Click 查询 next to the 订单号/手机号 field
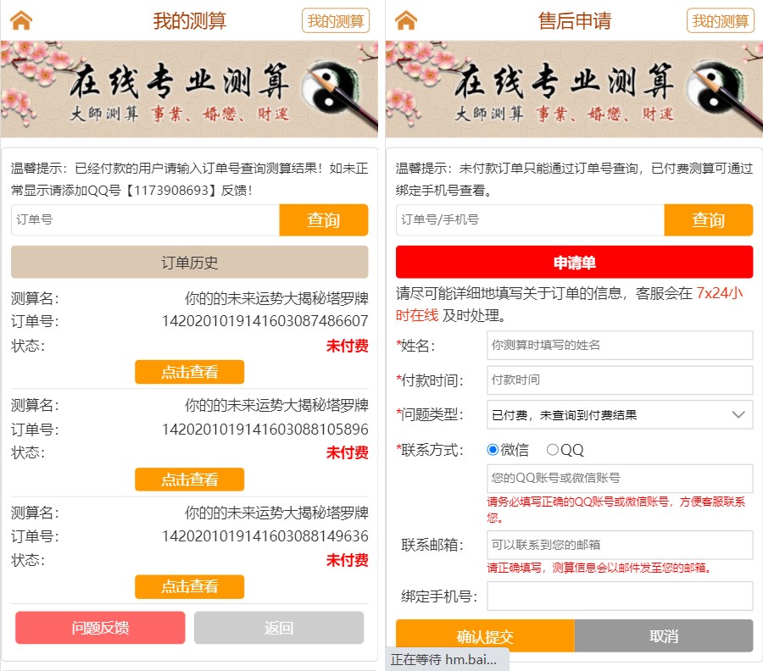This screenshot has height=671, width=763. [709, 219]
